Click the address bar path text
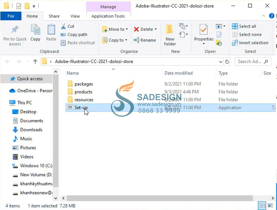The width and height of the screenshot is (277, 210). 94,62
